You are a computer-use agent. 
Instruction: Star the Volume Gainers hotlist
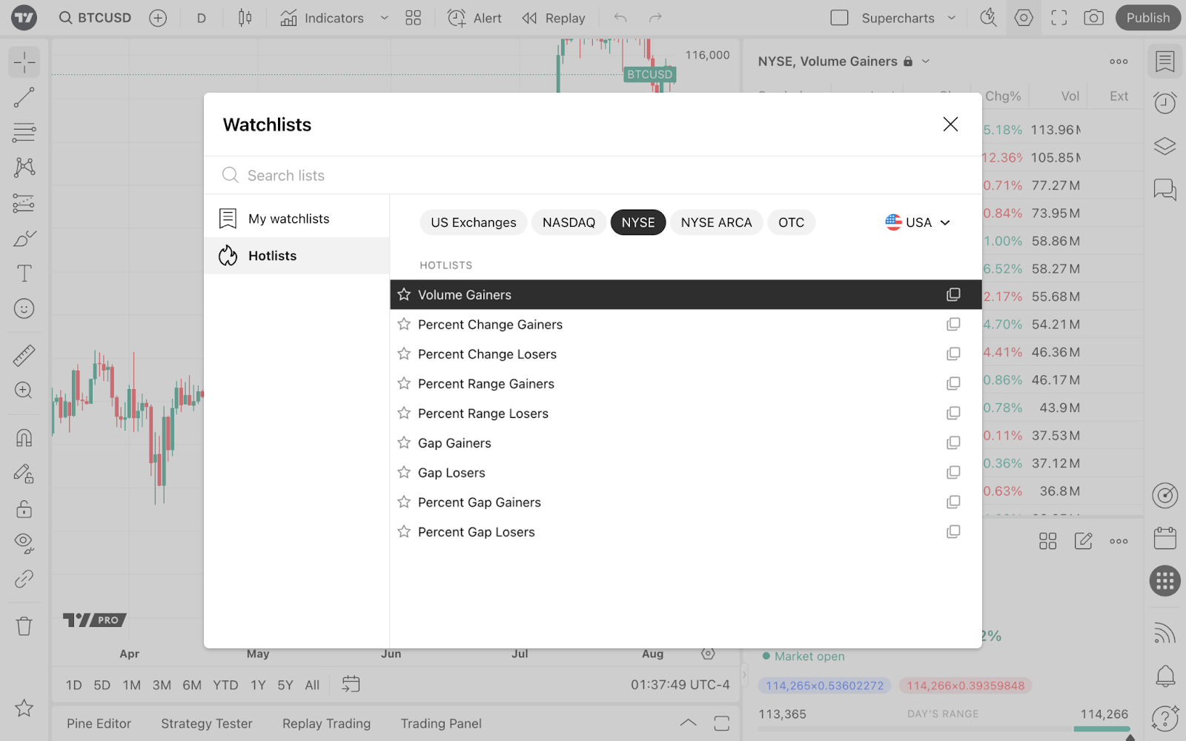click(x=404, y=294)
